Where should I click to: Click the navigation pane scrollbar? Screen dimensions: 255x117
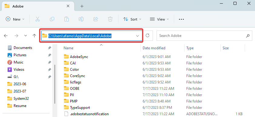point(55,84)
